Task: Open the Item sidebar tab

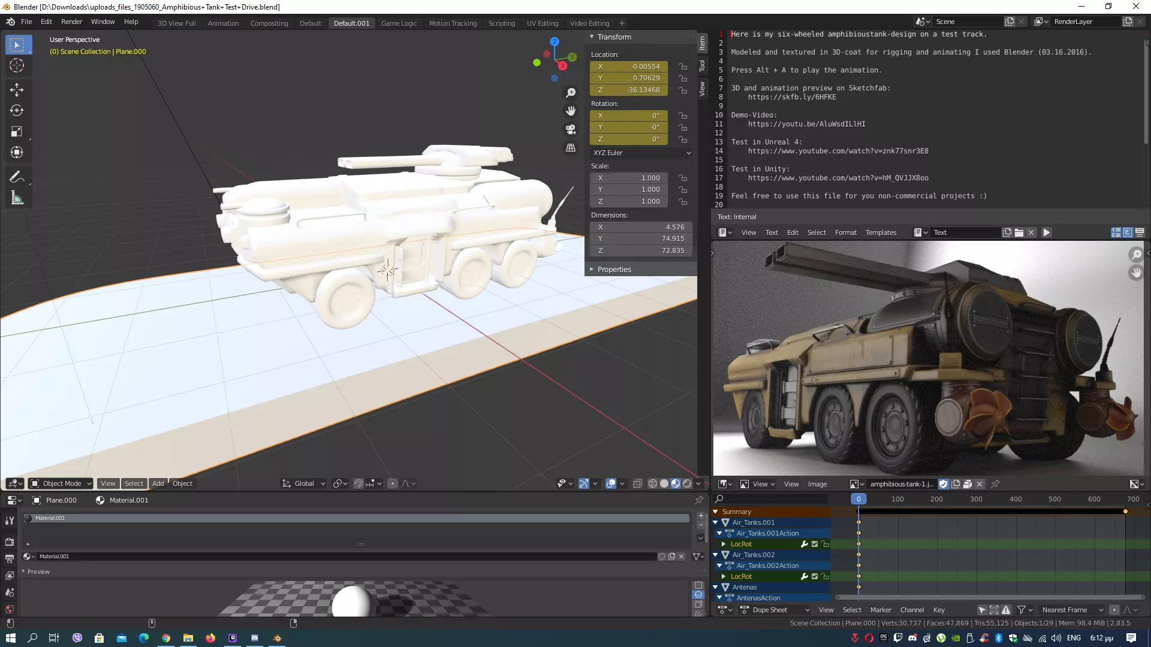Action: (x=702, y=43)
